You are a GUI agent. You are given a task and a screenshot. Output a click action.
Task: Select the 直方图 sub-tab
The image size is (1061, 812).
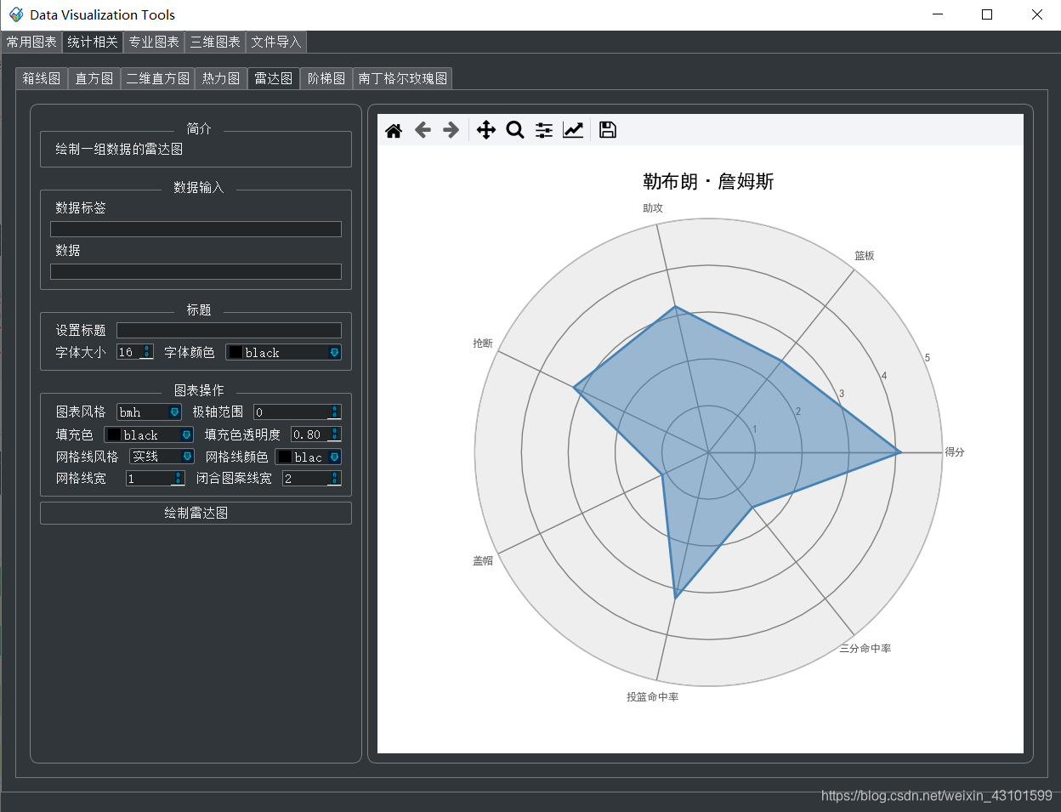[x=94, y=78]
